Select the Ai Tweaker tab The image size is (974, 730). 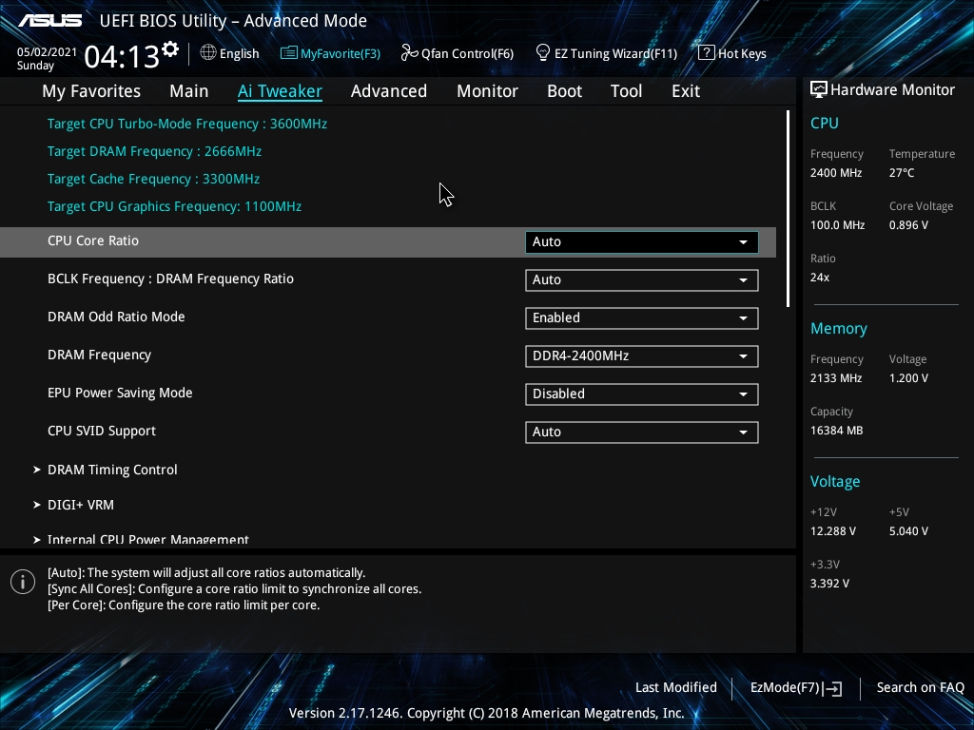pos(280,91)
